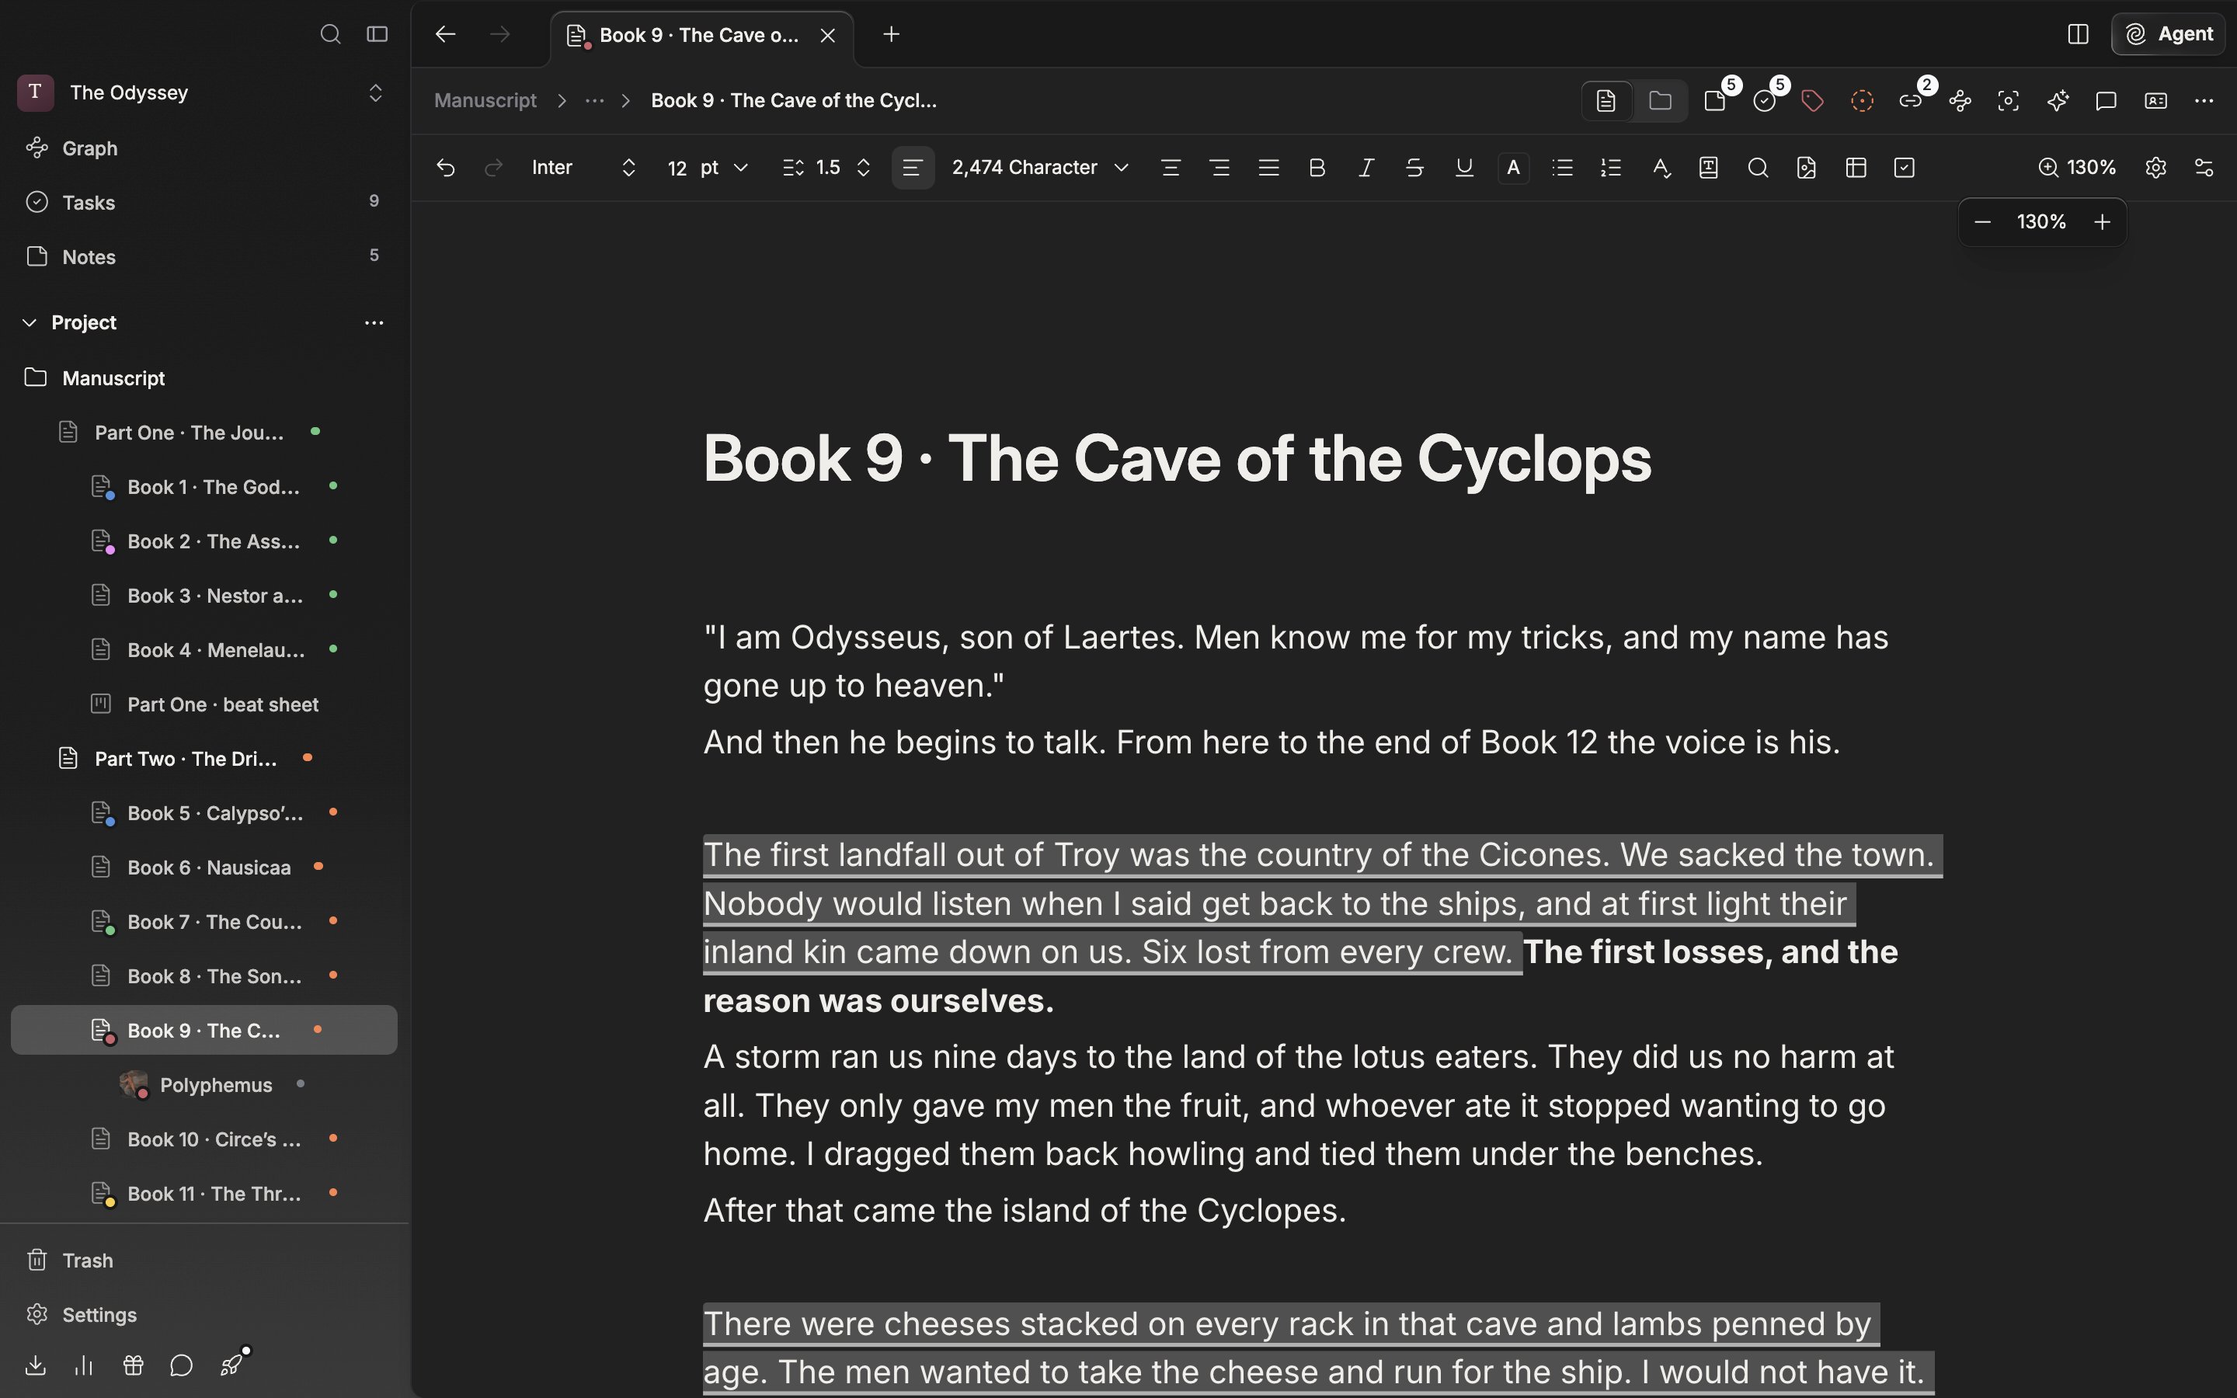Image resolution: width=2237 pixels, height=1398 pixels.
Task: Open links icon with badge 2
Action: (x=1912, y=101)
